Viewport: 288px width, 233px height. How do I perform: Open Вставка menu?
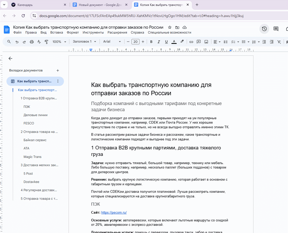point(56,33)
